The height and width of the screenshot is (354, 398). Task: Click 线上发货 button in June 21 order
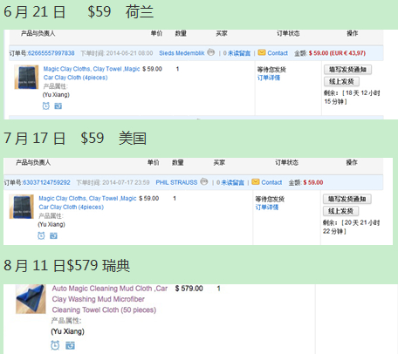click(x=341, y=82)
